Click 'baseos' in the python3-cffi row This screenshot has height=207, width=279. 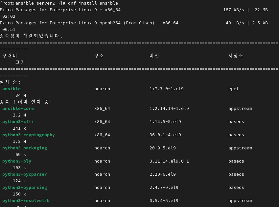[236, 122]
